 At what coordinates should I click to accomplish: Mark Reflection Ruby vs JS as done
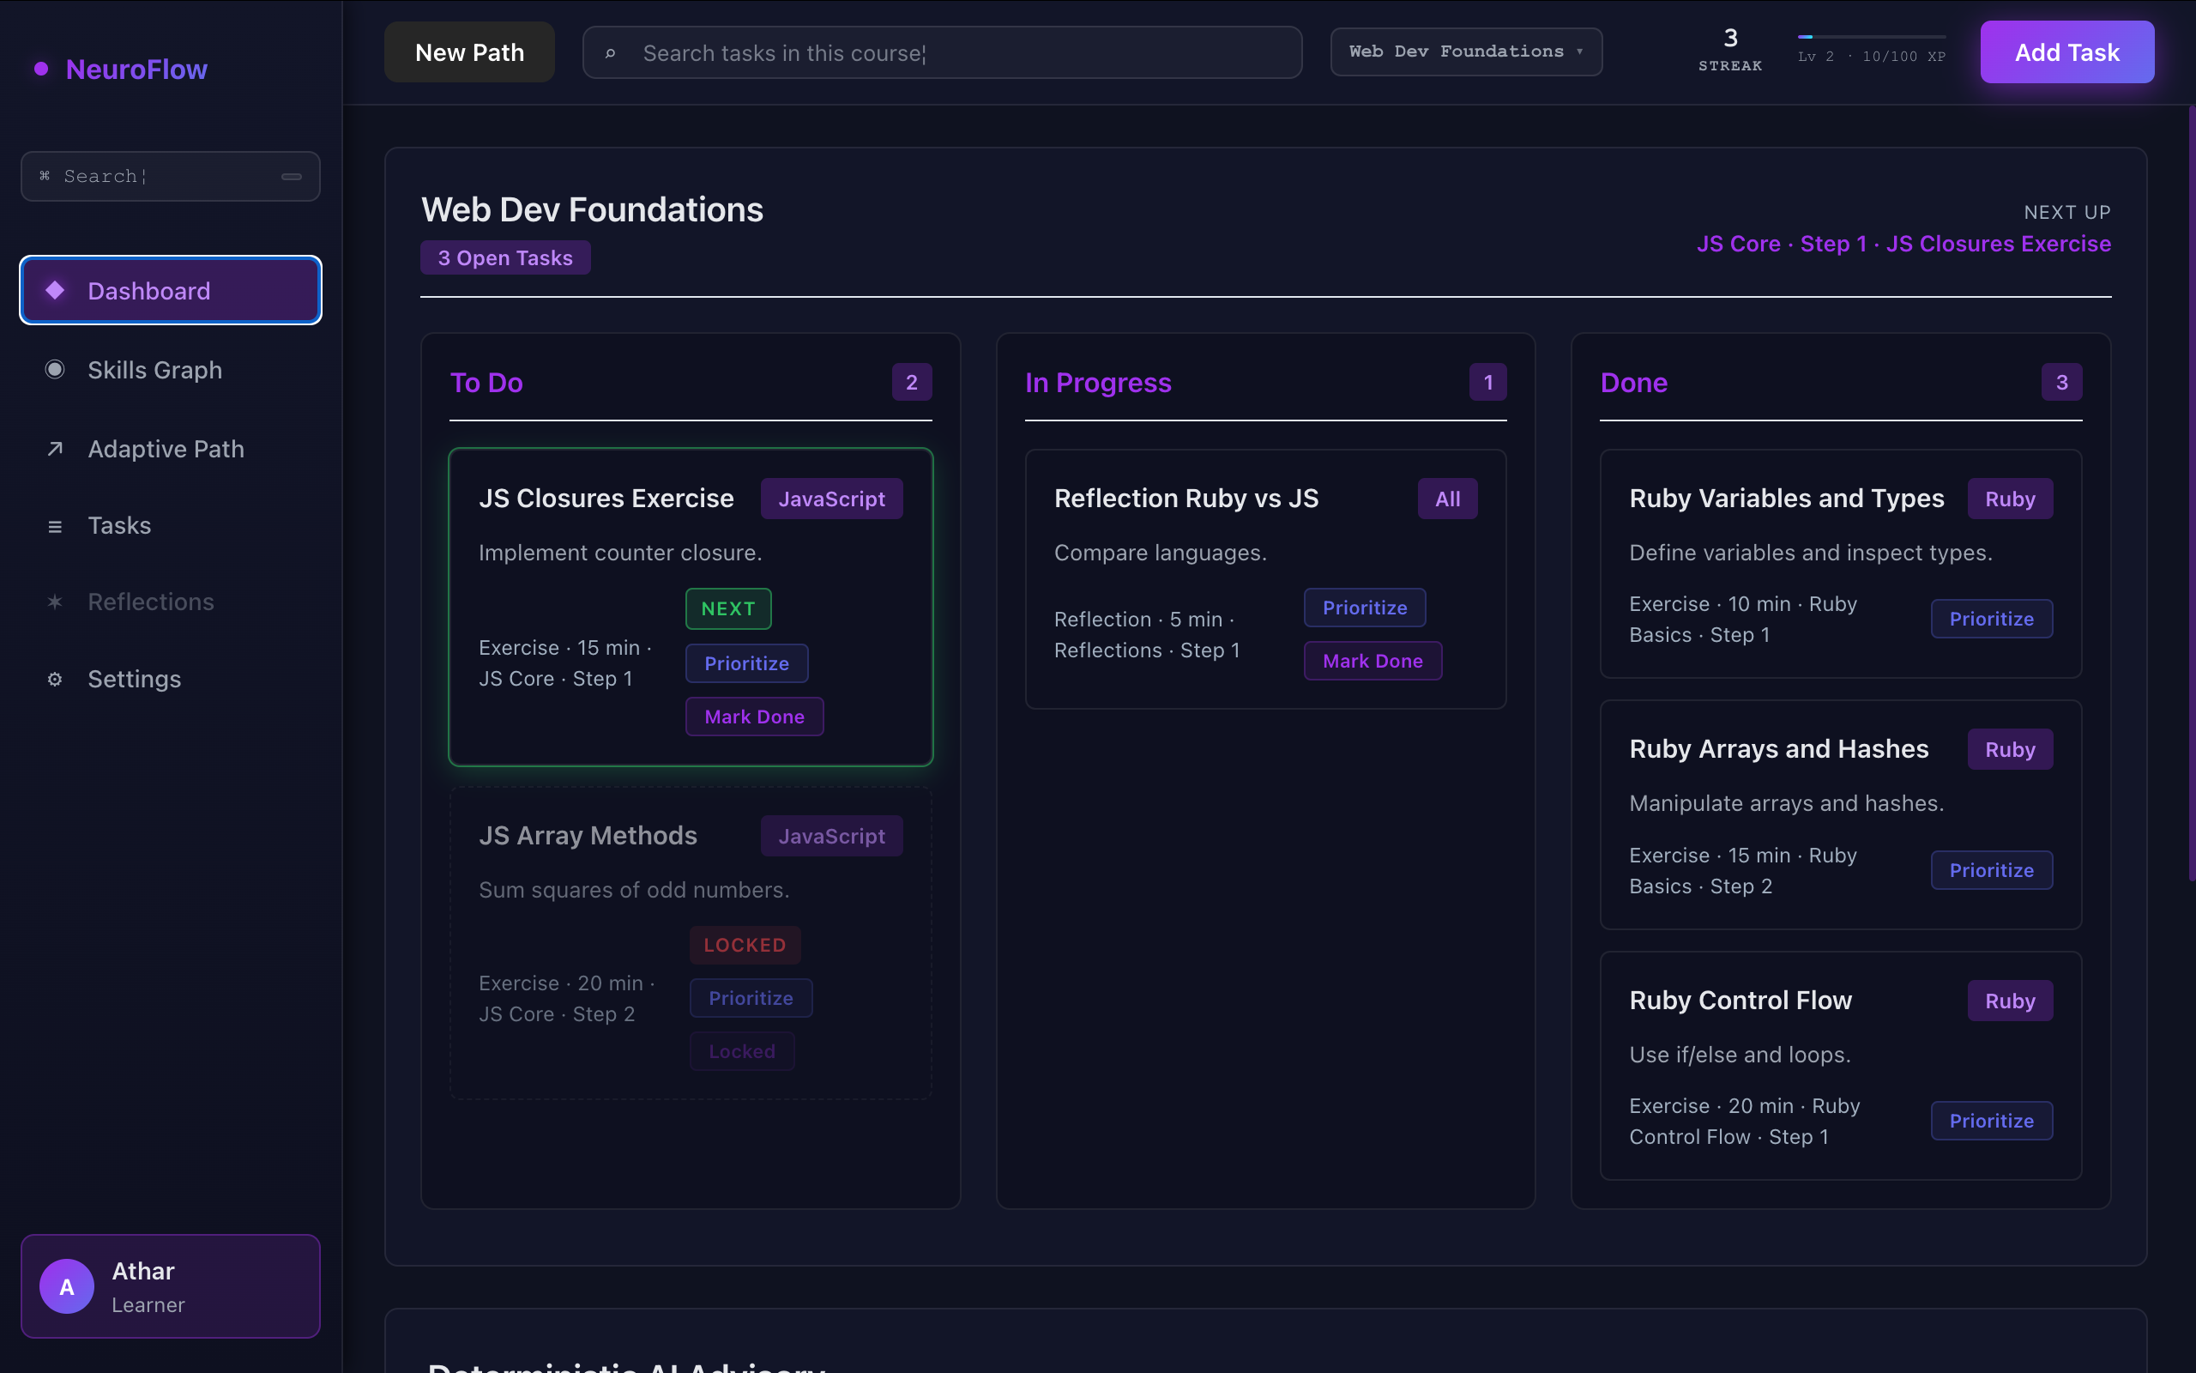(1372, 661)
